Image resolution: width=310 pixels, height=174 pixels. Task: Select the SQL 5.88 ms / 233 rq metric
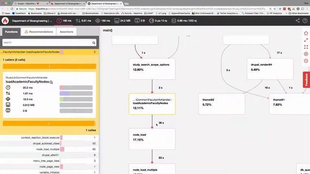(x=184, y=21)
